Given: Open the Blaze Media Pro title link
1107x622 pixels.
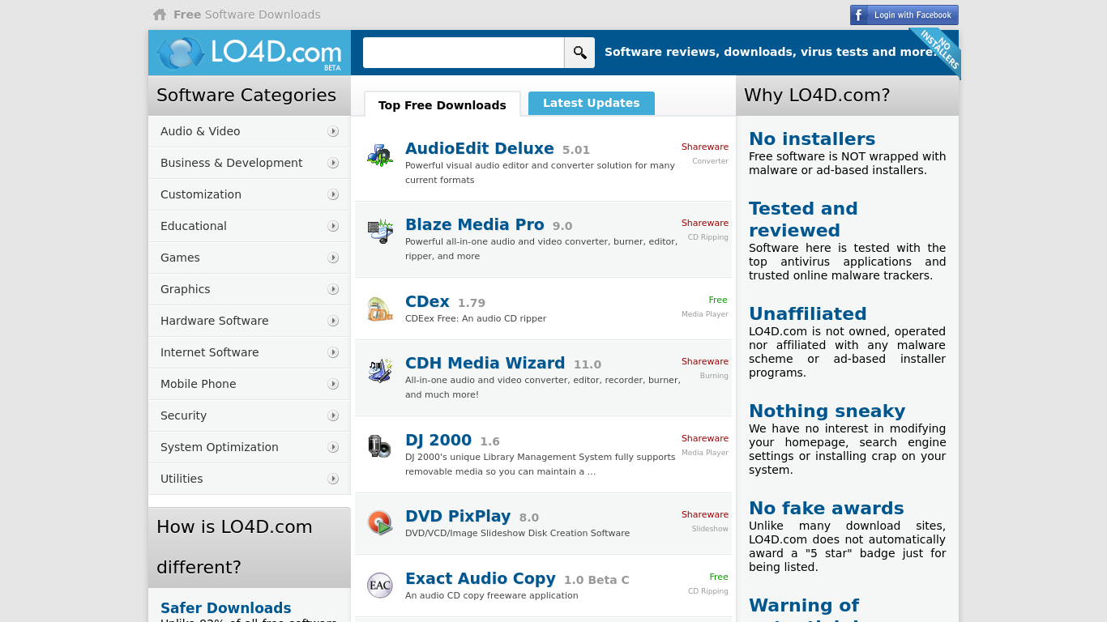Looking at the screenshot, I should click(x=475, y=224).
